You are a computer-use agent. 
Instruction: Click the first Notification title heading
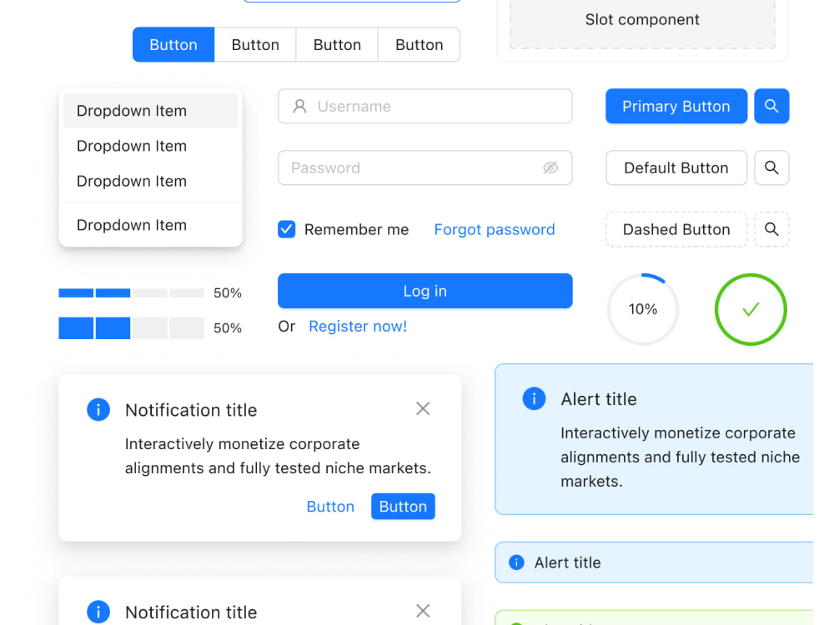191,410
